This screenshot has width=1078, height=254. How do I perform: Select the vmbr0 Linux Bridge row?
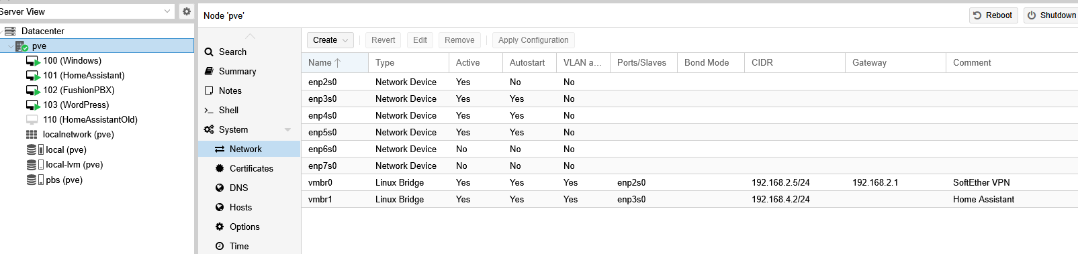click(690, 182)
